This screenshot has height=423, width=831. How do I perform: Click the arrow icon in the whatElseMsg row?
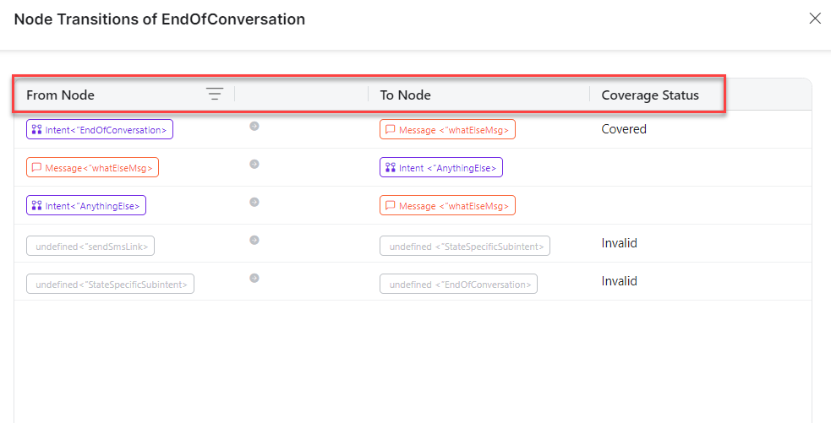coord(254,165)
